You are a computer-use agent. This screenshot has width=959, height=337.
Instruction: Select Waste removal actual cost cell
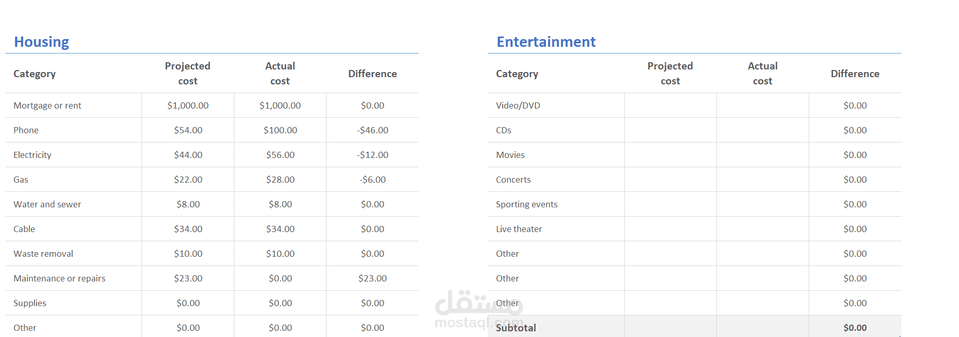click(x=280, y=254)
